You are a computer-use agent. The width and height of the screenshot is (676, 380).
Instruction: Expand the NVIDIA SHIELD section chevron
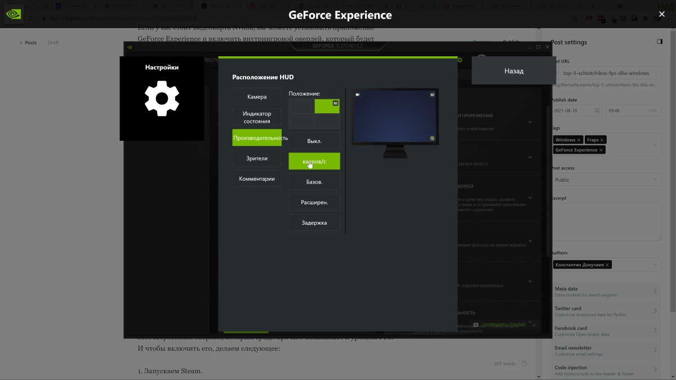530,158
